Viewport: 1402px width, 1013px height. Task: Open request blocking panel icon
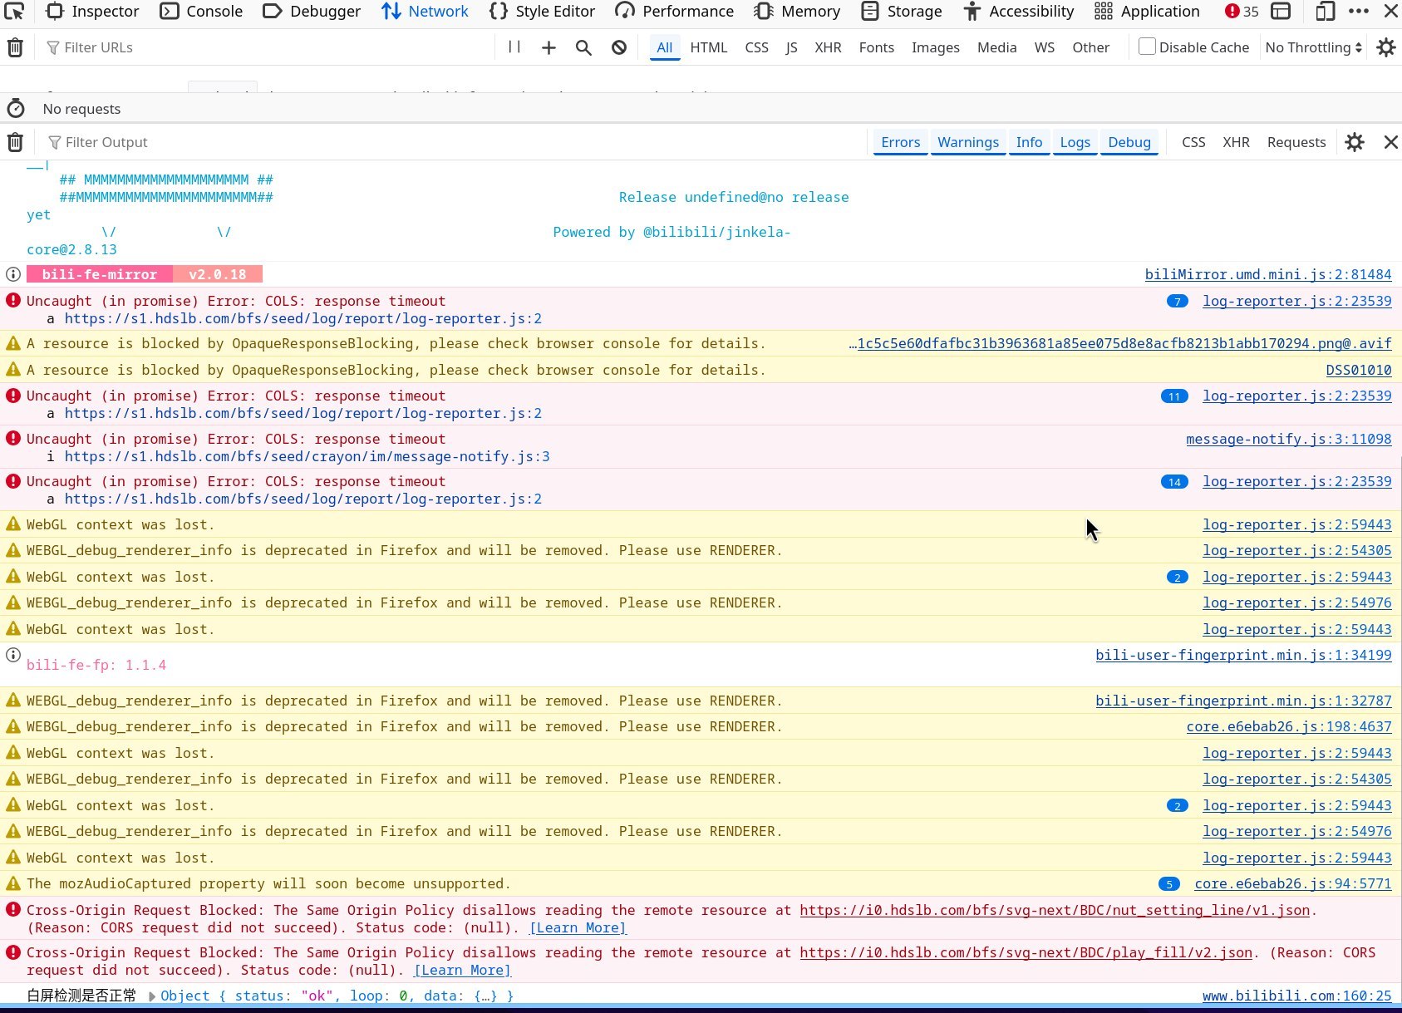[x=619, y=48]
